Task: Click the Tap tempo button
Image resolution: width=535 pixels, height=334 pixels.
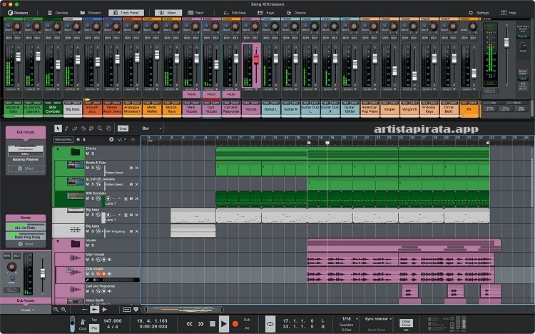Action: [94, 320]
